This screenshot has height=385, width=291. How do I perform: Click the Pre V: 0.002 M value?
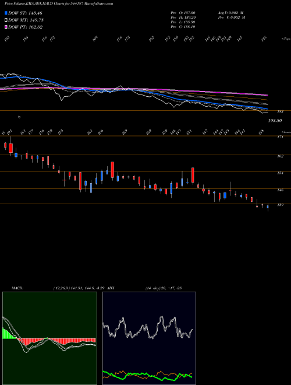coord(231,17)
